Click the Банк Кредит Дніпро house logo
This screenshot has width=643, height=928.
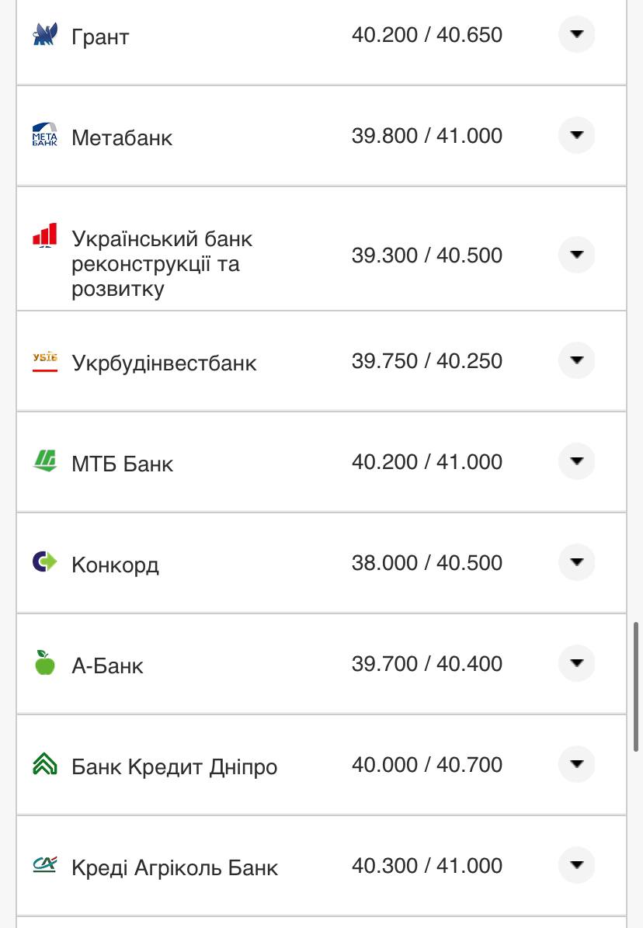[x=44, y=764]
